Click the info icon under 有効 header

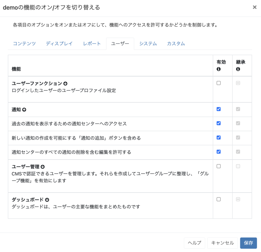[218, 69]
